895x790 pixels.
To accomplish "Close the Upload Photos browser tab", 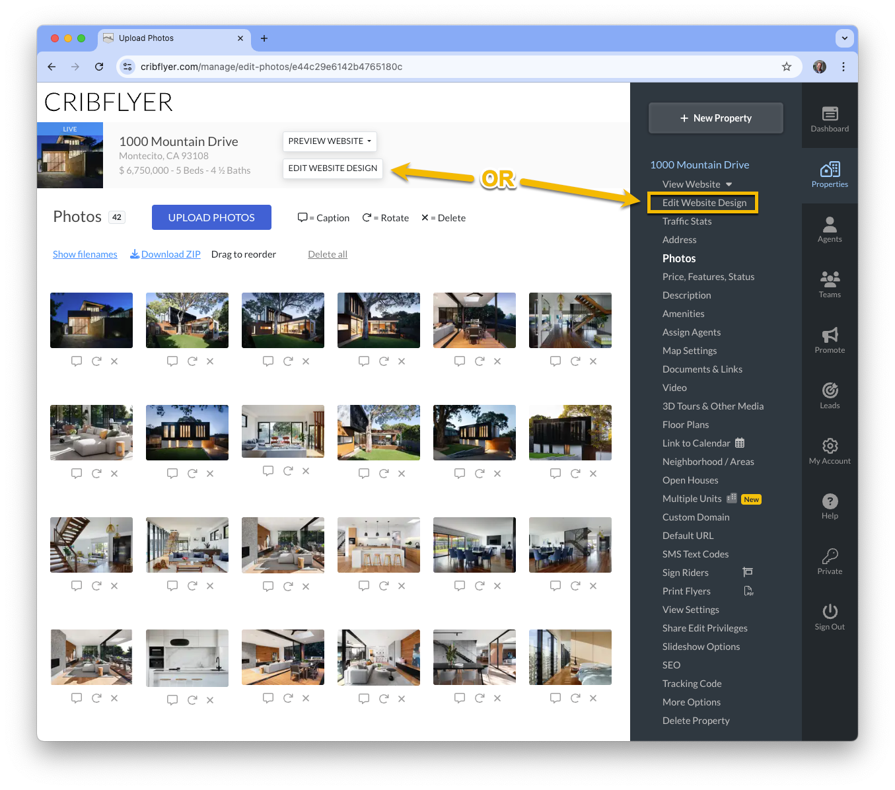I will (240, 38).
